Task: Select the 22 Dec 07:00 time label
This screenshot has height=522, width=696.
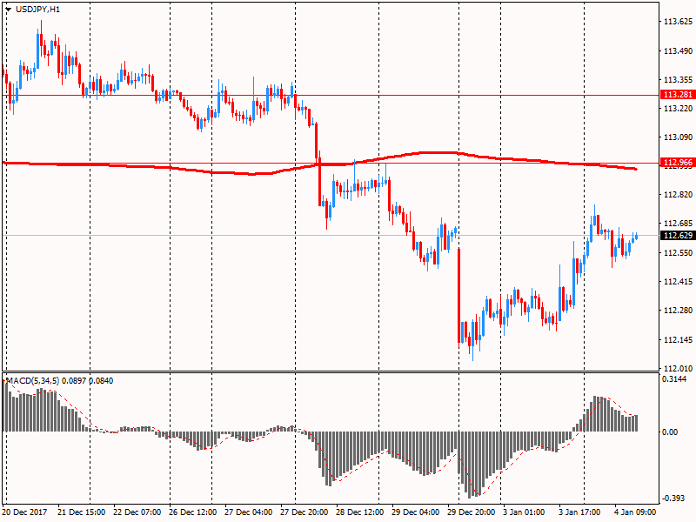Action: (137, 512)
